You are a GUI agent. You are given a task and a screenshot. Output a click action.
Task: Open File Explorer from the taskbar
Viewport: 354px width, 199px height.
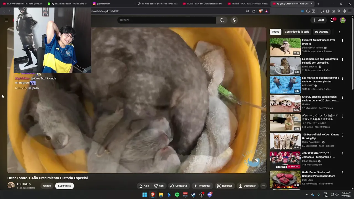(161, 195)
